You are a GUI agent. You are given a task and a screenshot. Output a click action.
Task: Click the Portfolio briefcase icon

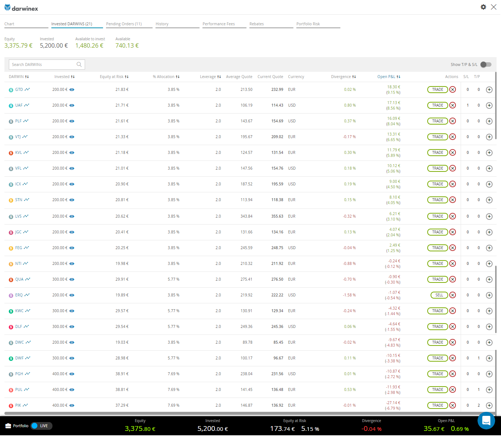[x=8, y=426]
